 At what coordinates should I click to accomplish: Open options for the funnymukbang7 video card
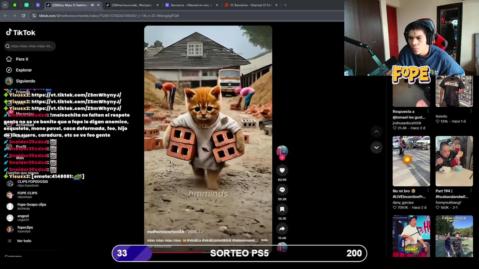(x=471, y=191)
